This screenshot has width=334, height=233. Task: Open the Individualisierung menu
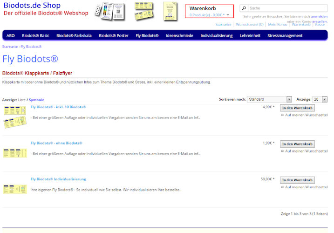(x=217, y=35)
